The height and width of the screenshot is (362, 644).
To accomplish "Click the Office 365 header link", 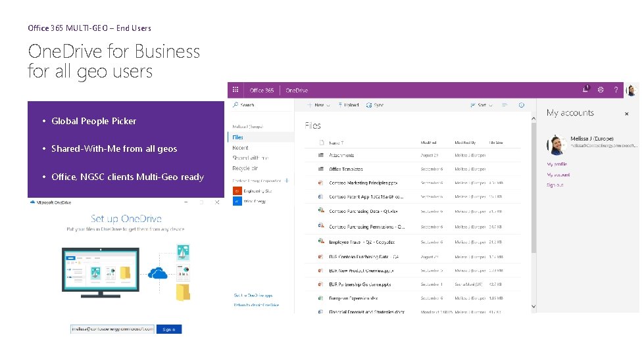I will pos(262,90).
